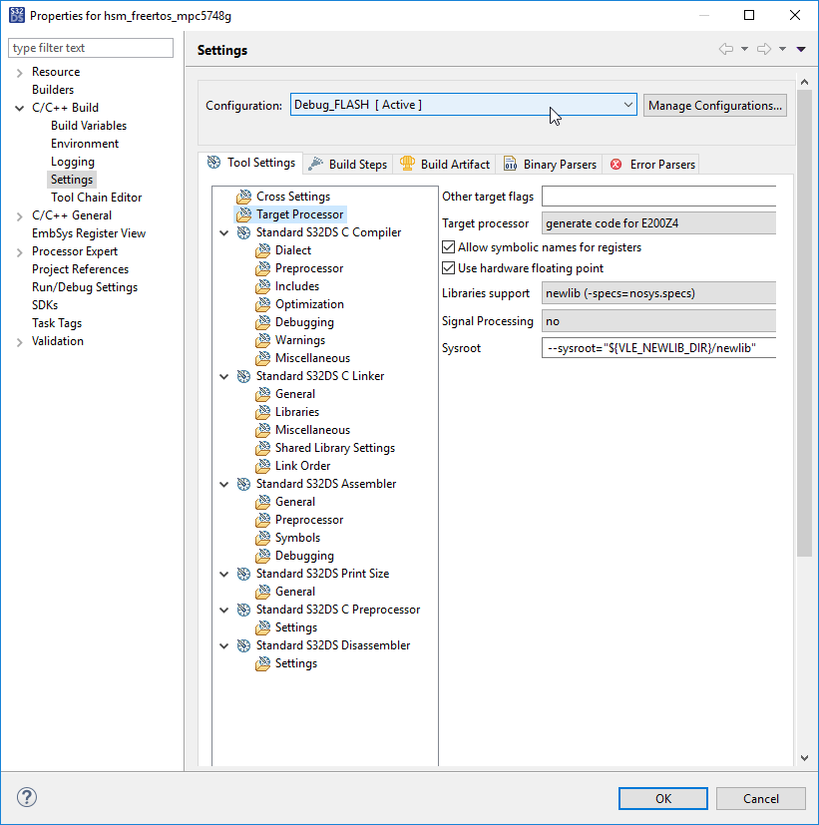Switch to the Error Parsers tab
The width and height of the screenshot is (819, 825).
pyautogui.click(x=652, y=165)
